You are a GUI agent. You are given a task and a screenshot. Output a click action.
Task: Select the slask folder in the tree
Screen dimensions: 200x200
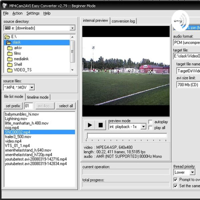36,42
